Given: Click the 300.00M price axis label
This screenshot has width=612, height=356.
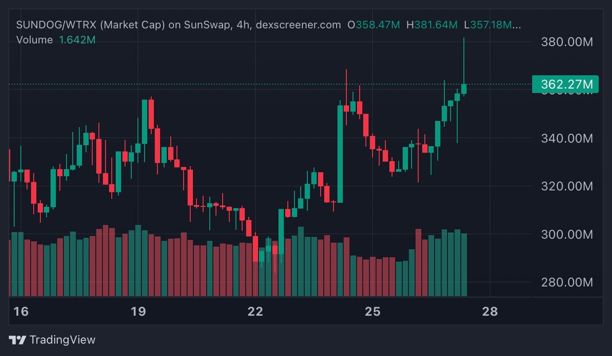Looking at the screenshot, I should coord(567,234).
